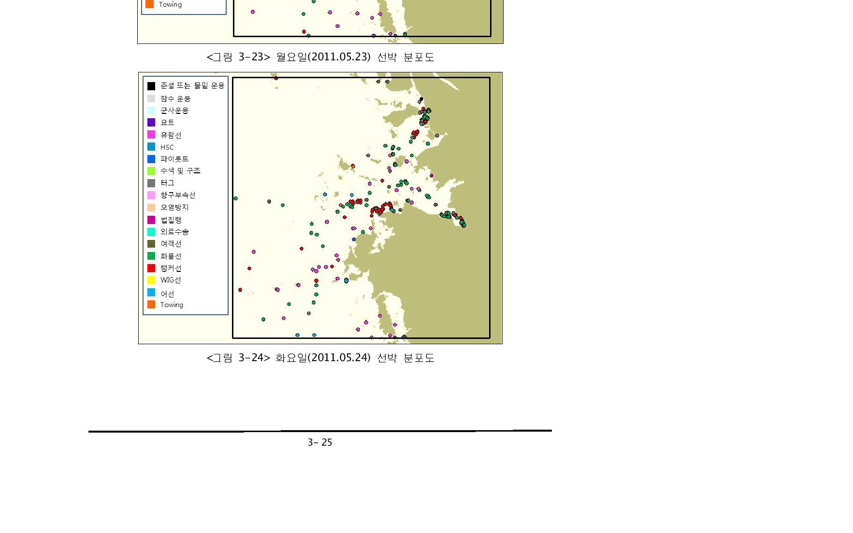Viewport: 853px width, 533px height.
Task: Click the magenta 유람선 legend swatch
Action: [151, 135]
